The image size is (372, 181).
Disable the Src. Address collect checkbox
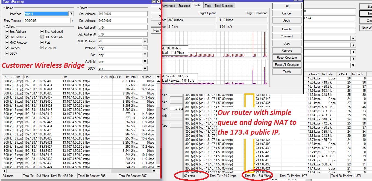tap(7, 31)
